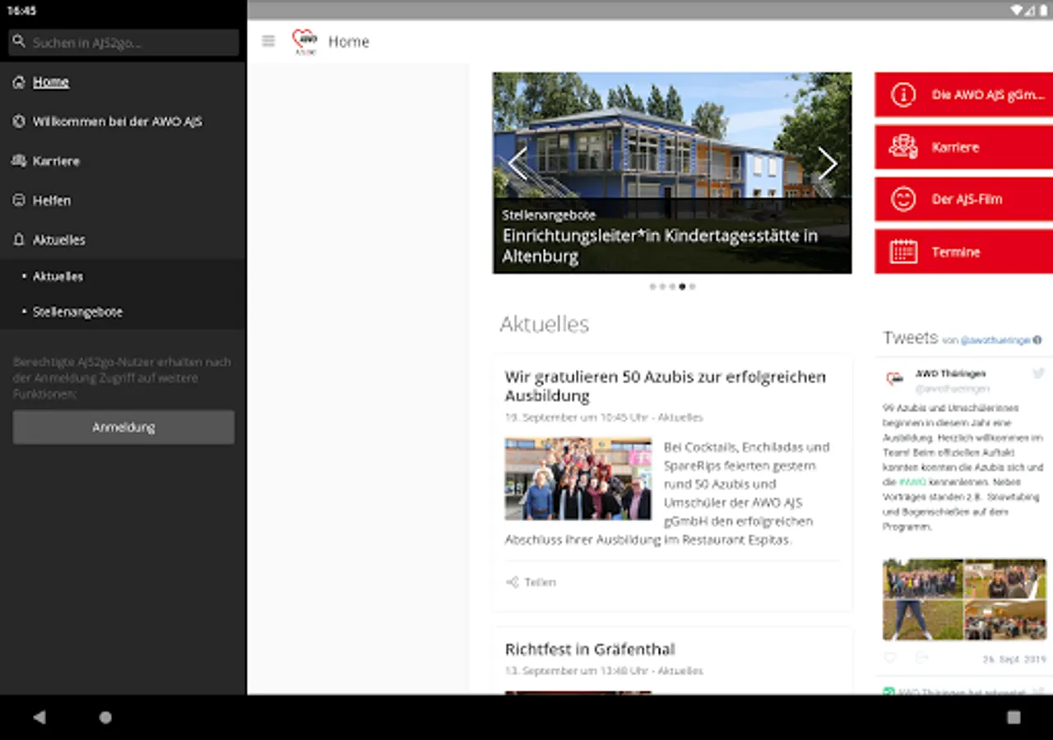This screenshot has height=740, width=1053.
Task: Tap the Android recent apps button
Action: click(x=1014, y=717)
